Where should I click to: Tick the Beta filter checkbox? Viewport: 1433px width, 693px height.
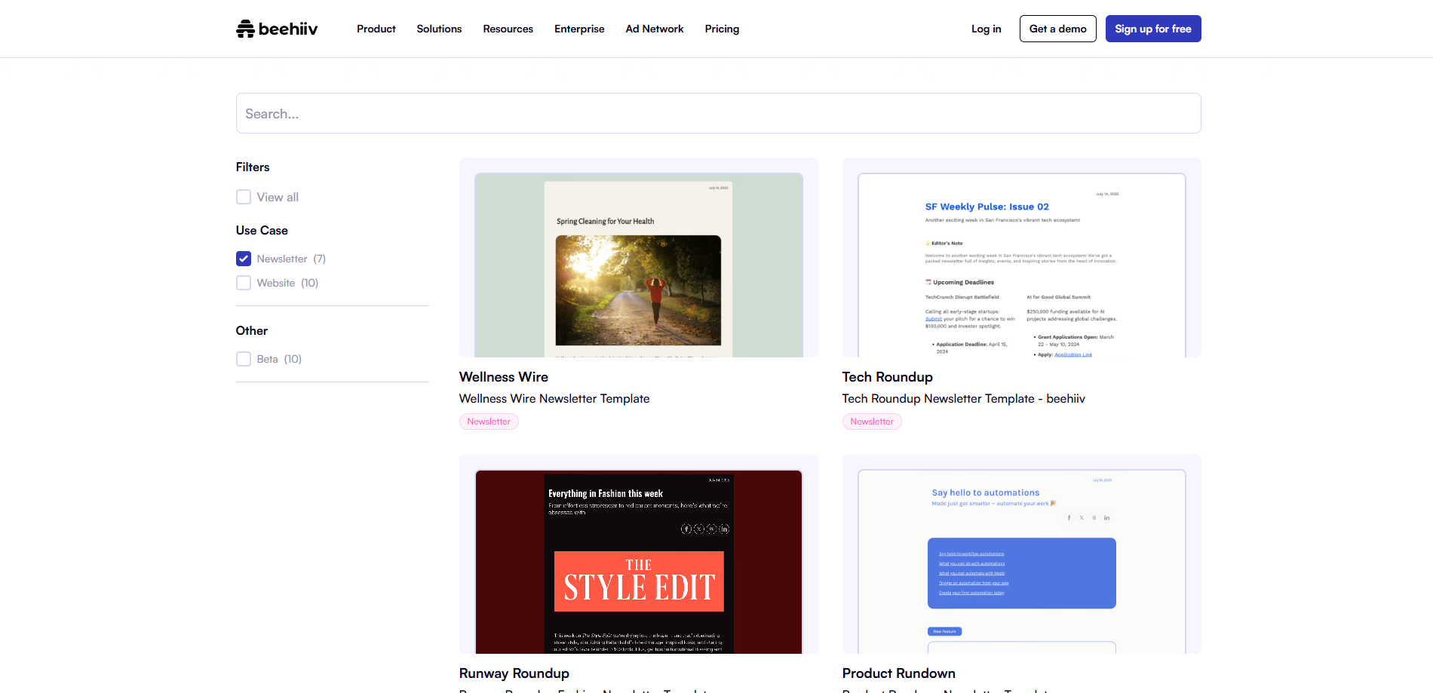click(x=244, y=359)
